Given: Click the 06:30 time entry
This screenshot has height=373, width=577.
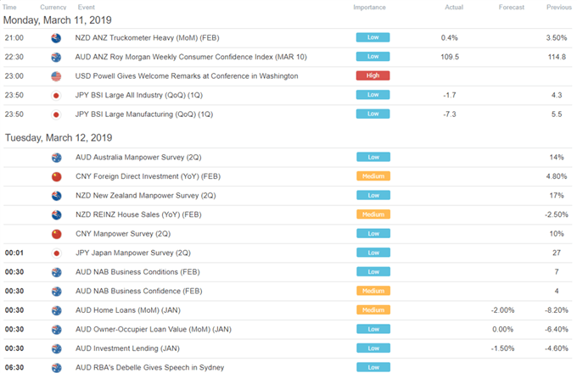Looking at the screenshot, I should point(14,367).
